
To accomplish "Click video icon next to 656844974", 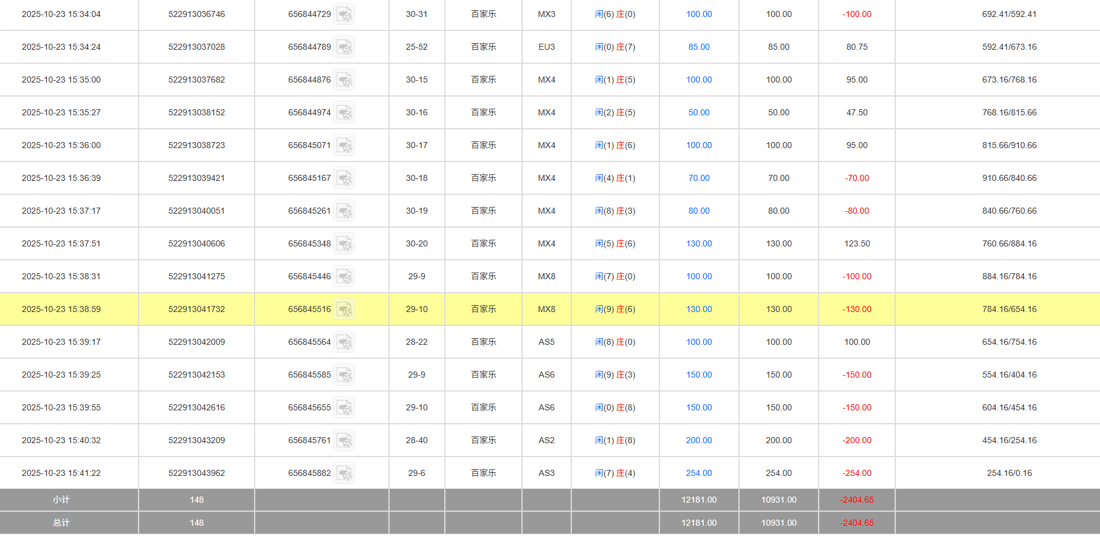I will [344, 112].
